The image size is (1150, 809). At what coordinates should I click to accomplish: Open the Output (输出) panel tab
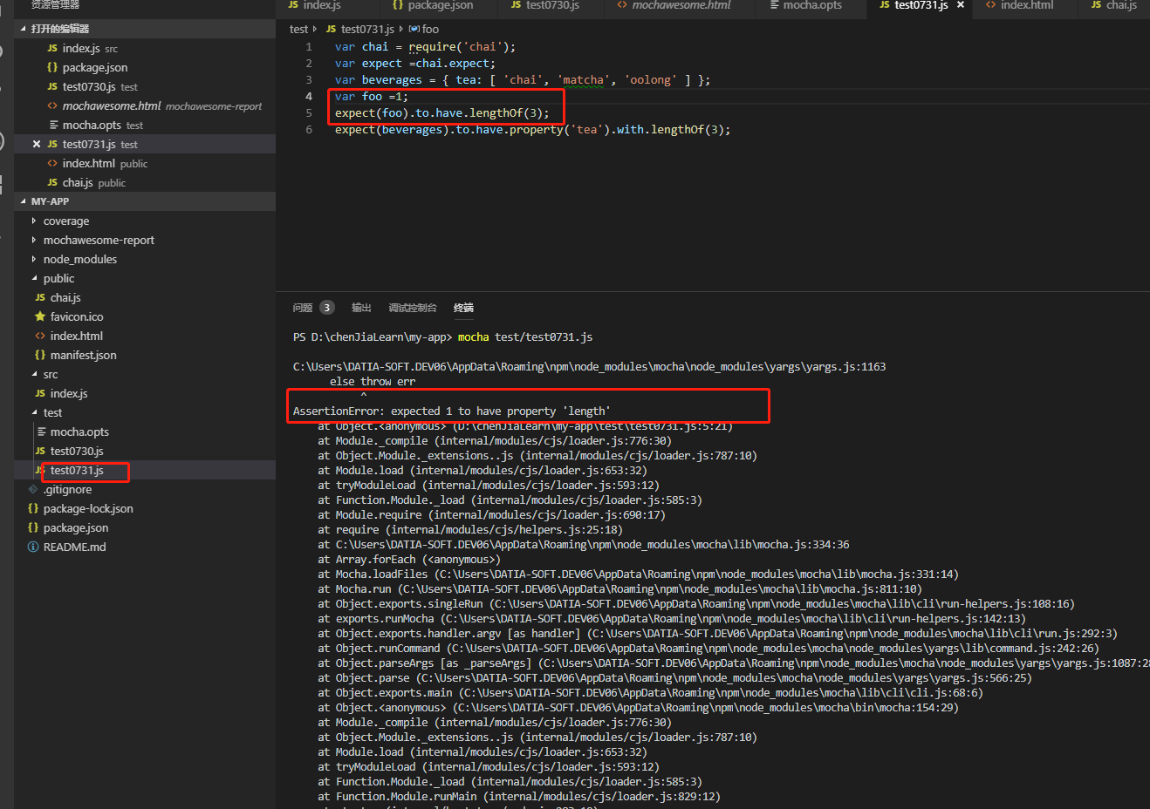click(x=361, y=308)
